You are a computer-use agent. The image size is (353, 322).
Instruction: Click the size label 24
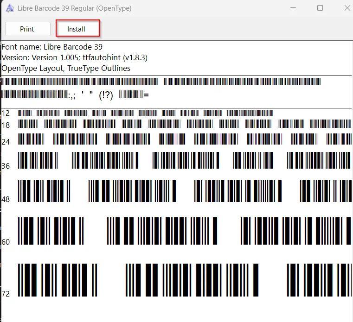[6, 142]
